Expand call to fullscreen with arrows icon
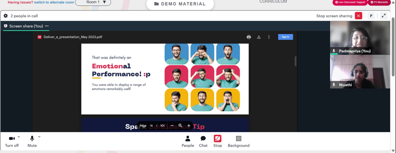 (384, 16)
